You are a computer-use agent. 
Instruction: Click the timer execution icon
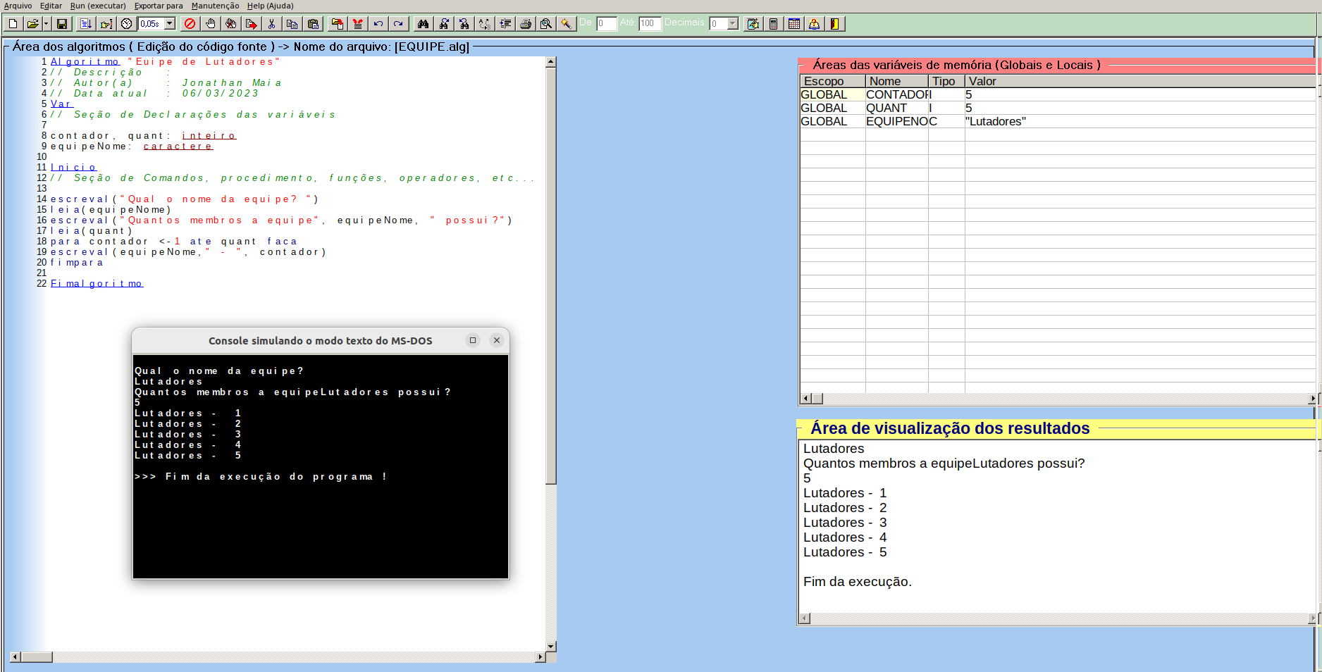coord(126,24)
